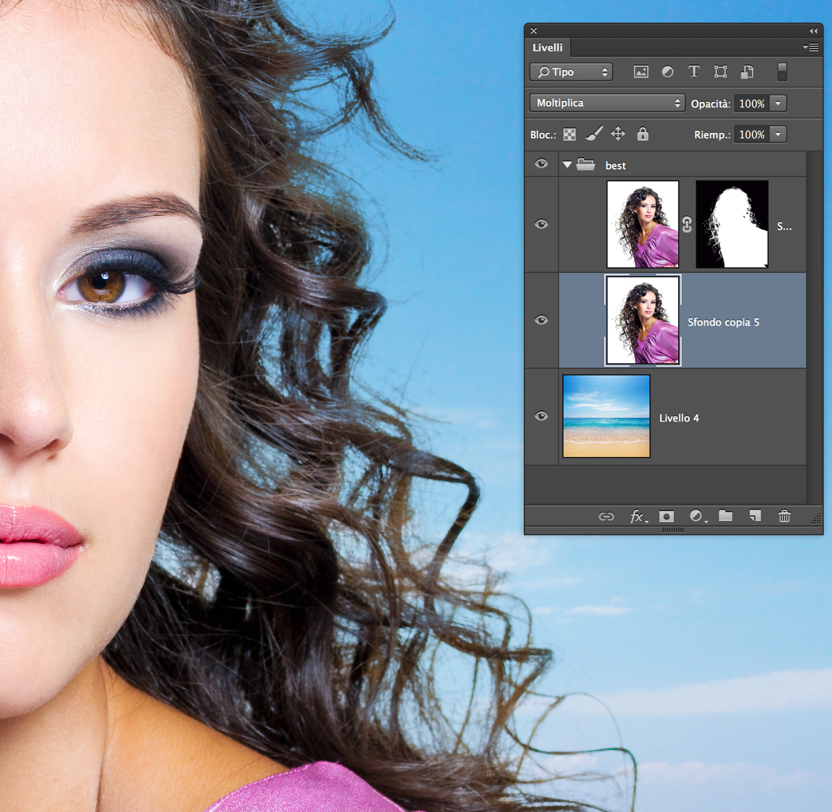Image resolution: width=832 pixels, height=812 pixels.
Task: Toggle the layer filtering switch
Action: point(782,72)
